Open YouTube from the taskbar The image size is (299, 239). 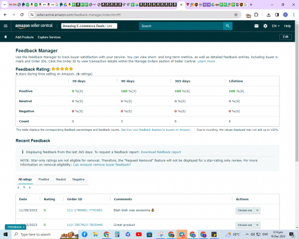coord(139,234)
